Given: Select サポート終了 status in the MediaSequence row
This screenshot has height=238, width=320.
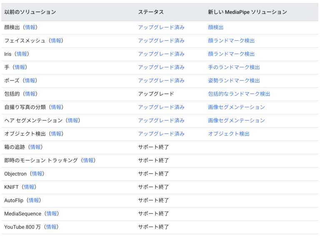Looking at the screenshot, I should [153, 213].
